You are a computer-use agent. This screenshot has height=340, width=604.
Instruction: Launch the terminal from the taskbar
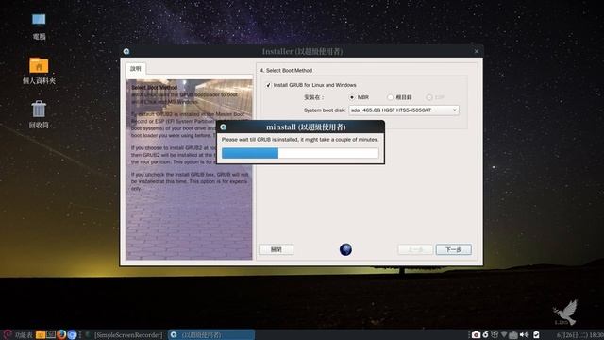(51, 334)
